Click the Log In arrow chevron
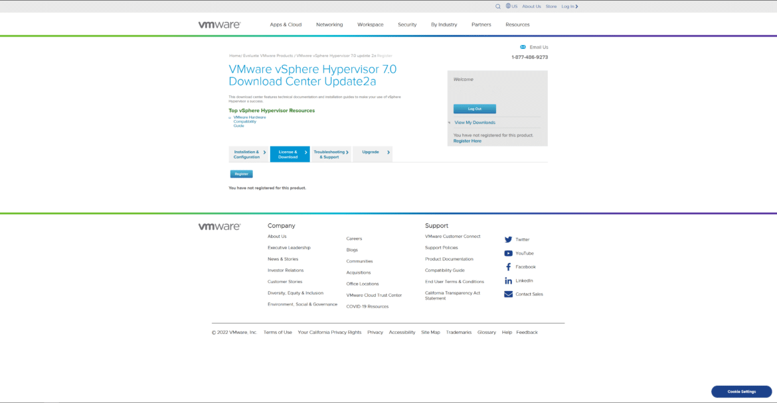The height and width of the screenshot is (403, 777). (577, 7)
